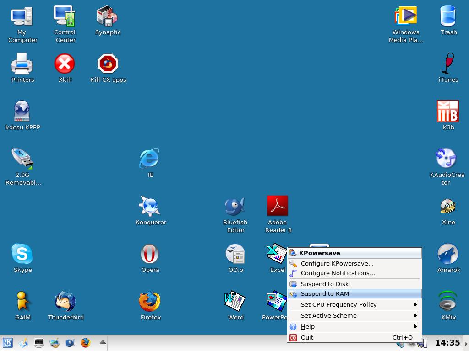Launch Firefox from the panel
The height and width of the screenshot is (351, 469).
pos(86,343)
